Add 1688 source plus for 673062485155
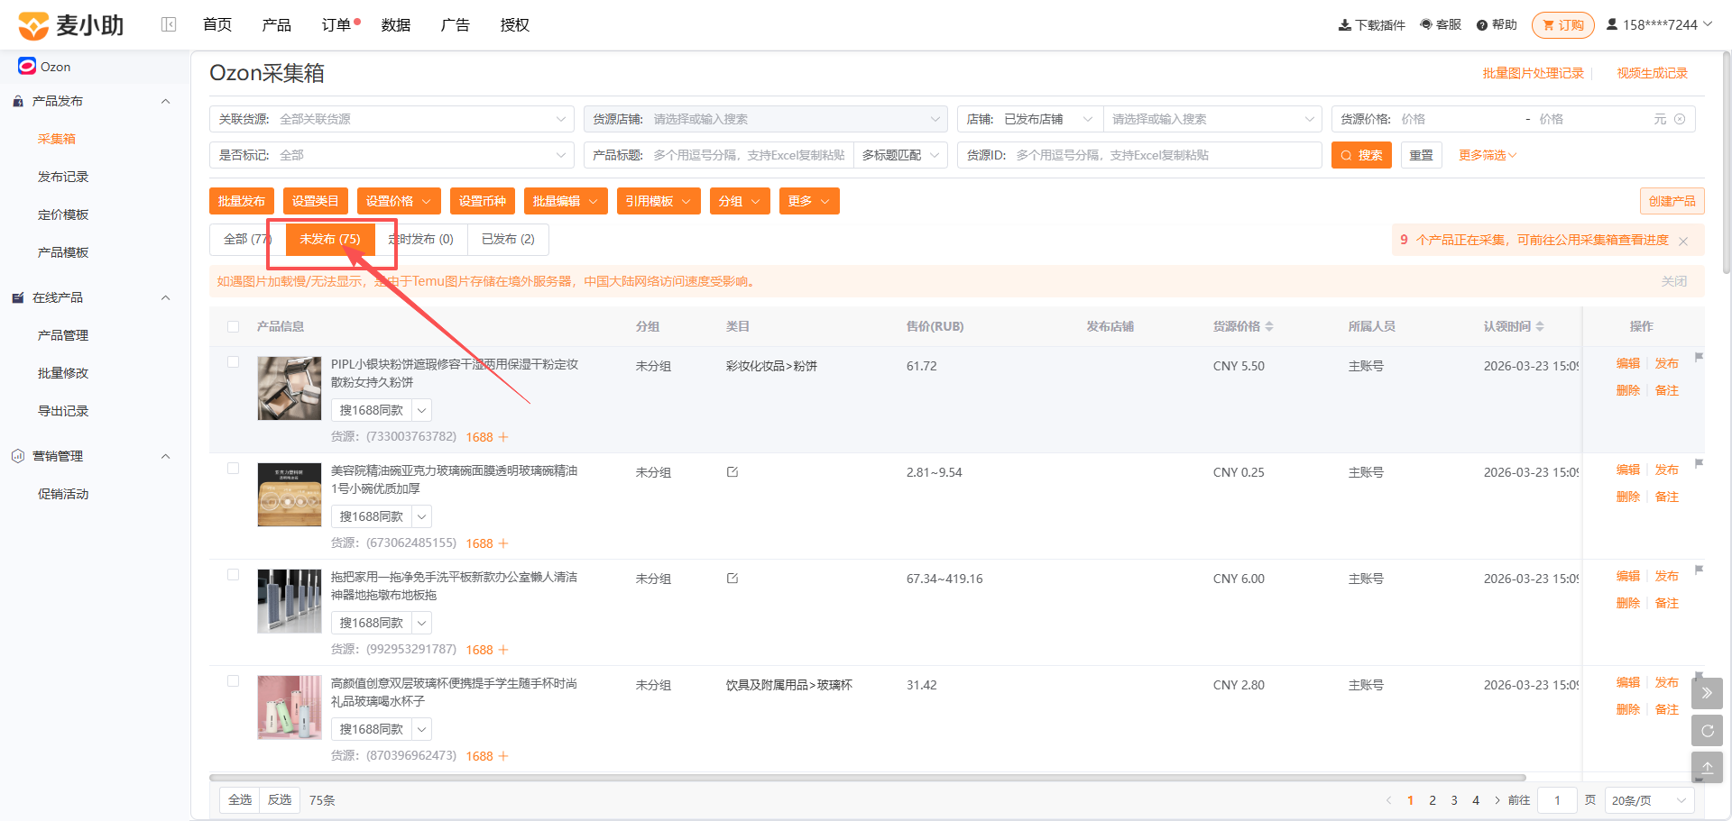 pyautogui.click(x=503, y=543)
